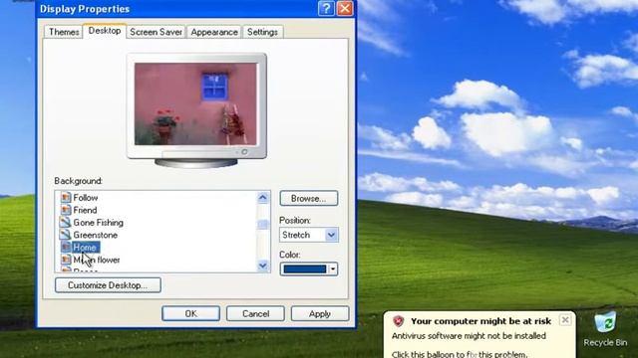Open the Themes tab

click(x=64, y=32)
